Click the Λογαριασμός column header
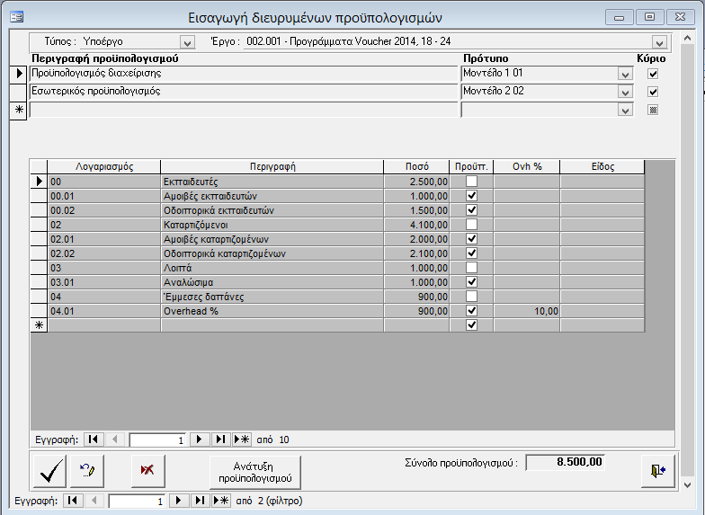The image size is (705, 515). (x=103, y=166)
